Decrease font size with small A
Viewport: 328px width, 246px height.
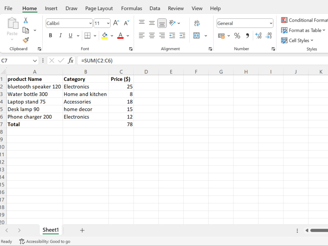click(x=127, y=23)
